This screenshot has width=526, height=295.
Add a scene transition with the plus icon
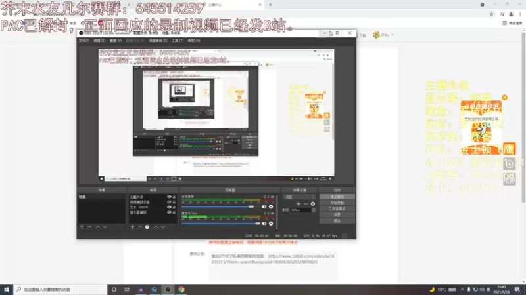[299, 204]
